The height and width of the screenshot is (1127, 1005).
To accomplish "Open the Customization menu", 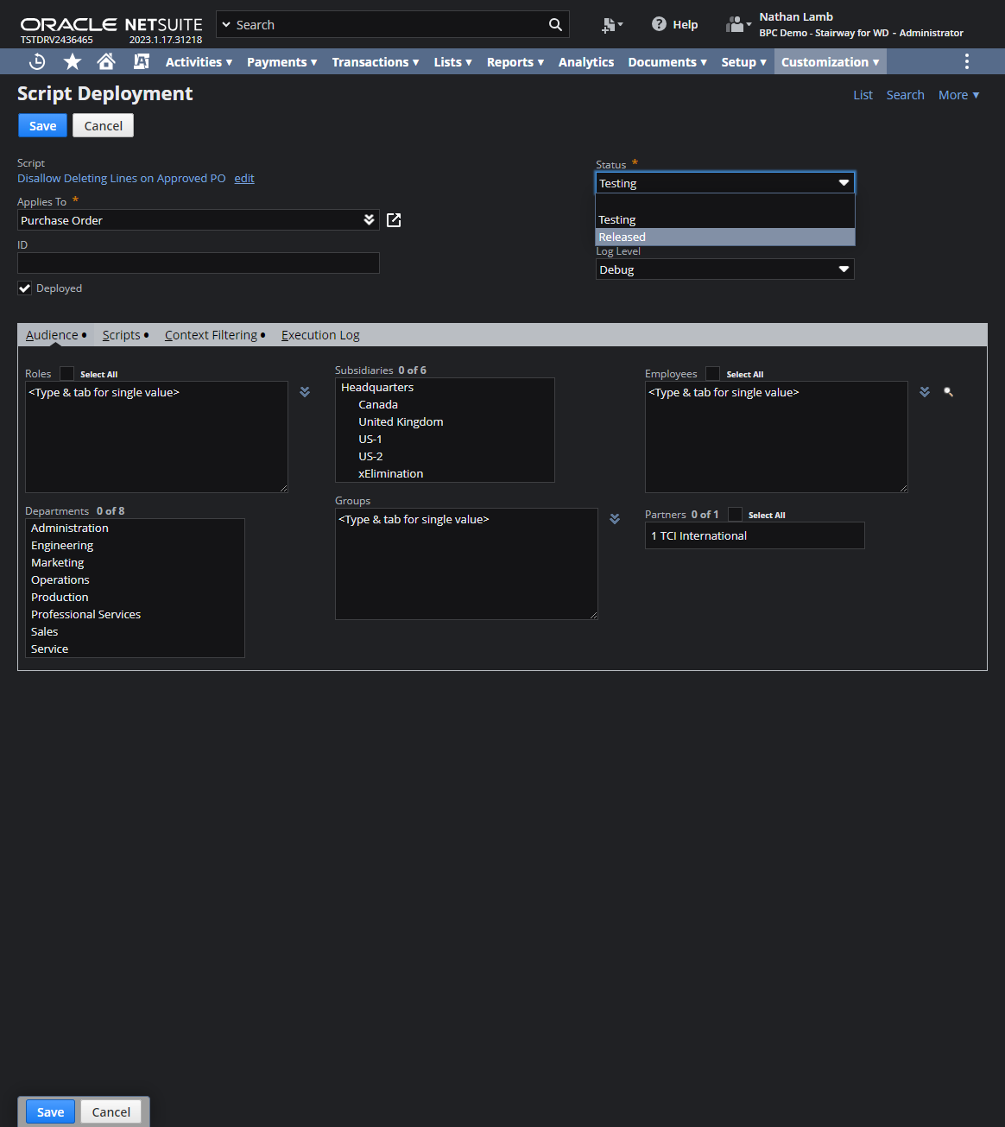I will 831,61.
